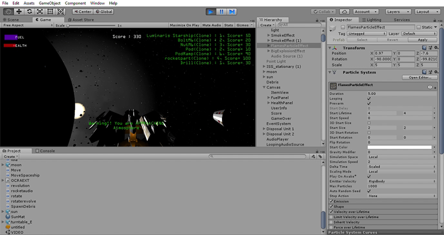Select the Move tool
This screenshot has height=235, width=444.
(19, 11)
